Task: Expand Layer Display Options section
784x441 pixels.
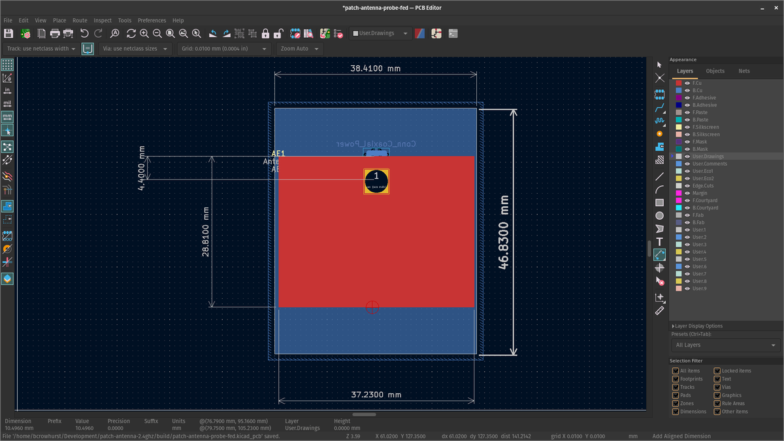Action: [698, 326]
